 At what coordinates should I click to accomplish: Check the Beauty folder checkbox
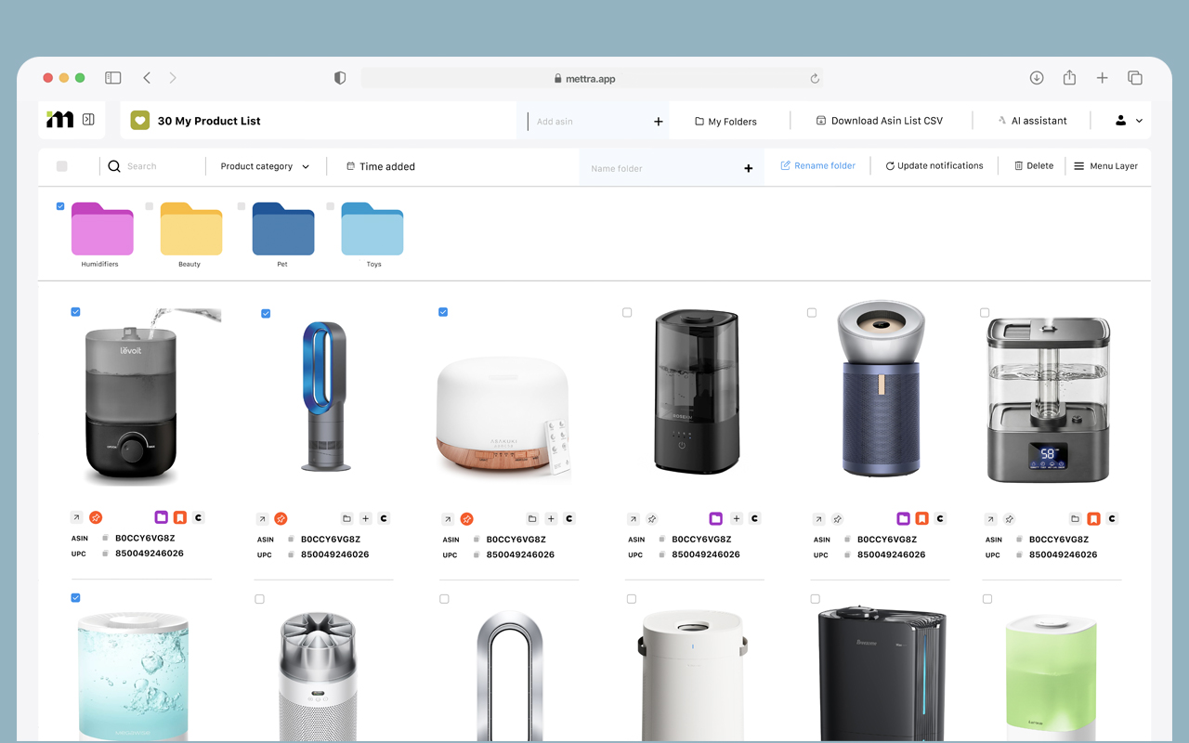coord(150,206)
